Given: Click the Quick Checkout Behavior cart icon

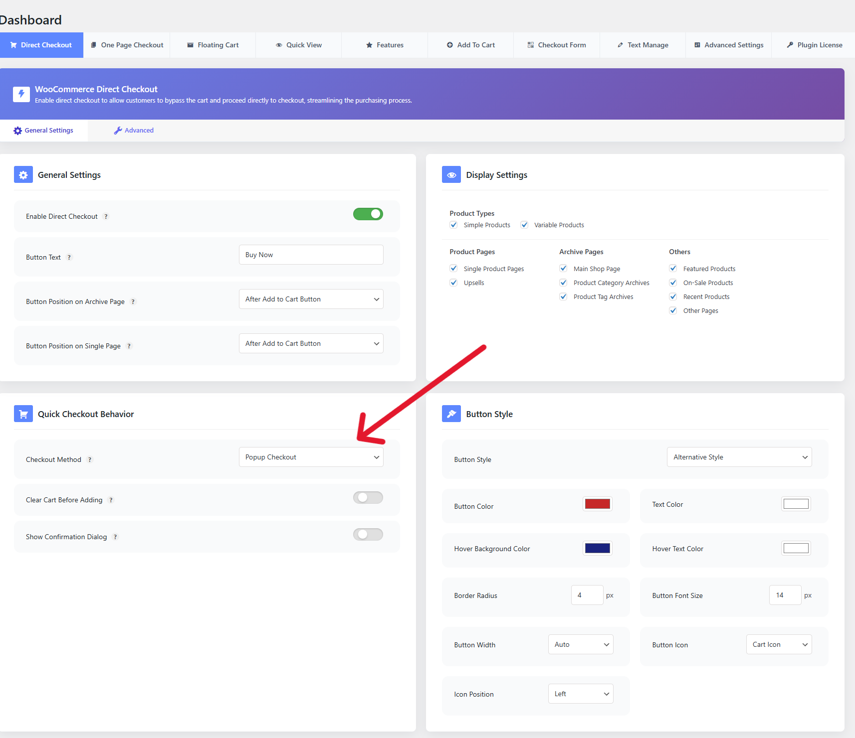Looking at the screenshot, I should tap(23, 414).
